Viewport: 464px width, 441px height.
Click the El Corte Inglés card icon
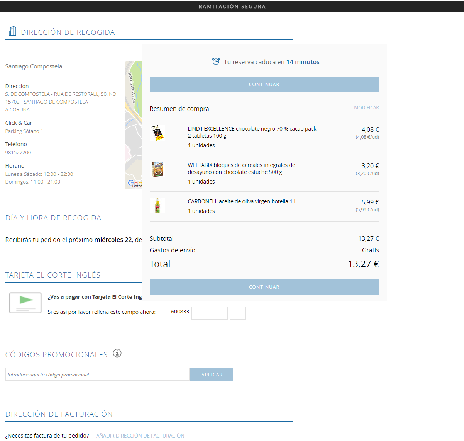pyautogui.click(x=25, y=303)
